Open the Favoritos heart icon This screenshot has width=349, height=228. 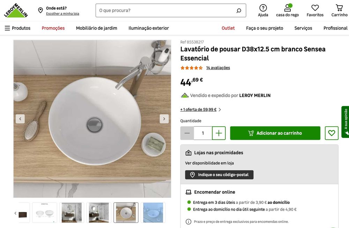click(x=315, y=8)
